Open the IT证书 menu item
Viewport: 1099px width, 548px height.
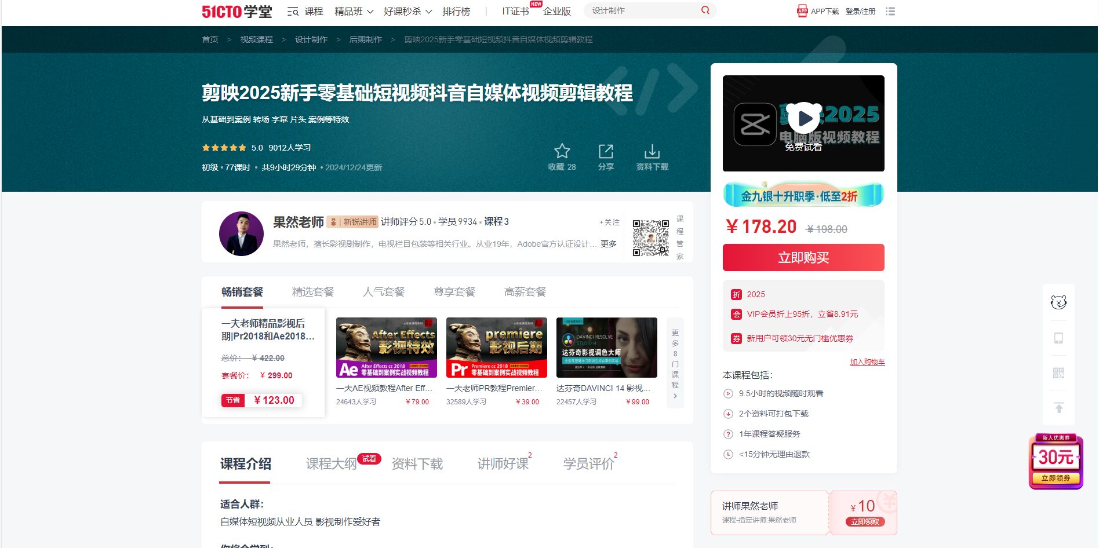coord(515,12)
